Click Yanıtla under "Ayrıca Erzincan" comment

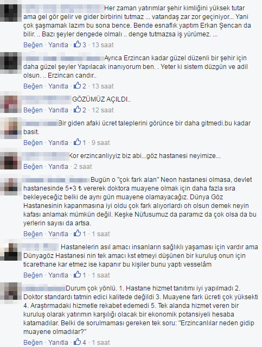[58, 86]
